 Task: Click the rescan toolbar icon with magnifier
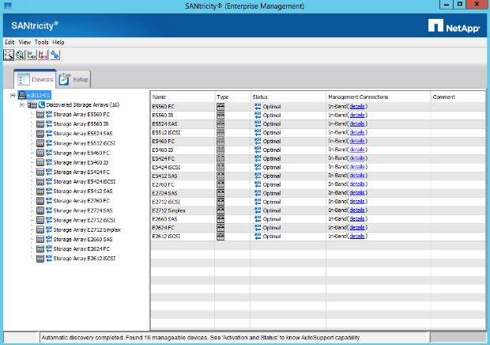21,55
